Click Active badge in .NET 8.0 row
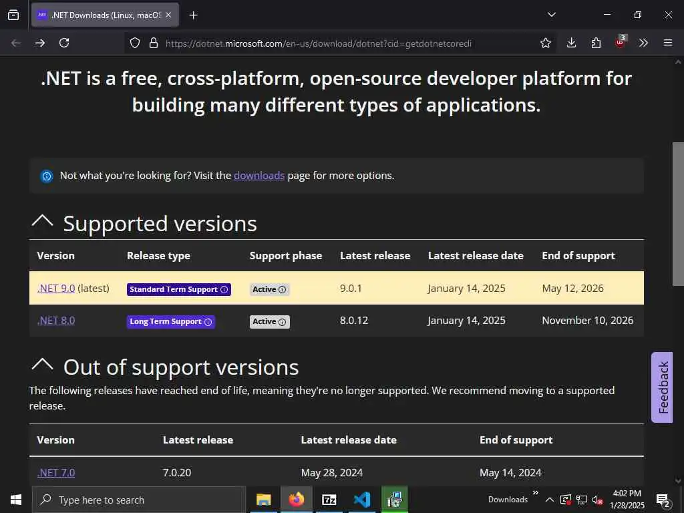The width and height of the screenshot is (684, 513). tap(270, 321)
